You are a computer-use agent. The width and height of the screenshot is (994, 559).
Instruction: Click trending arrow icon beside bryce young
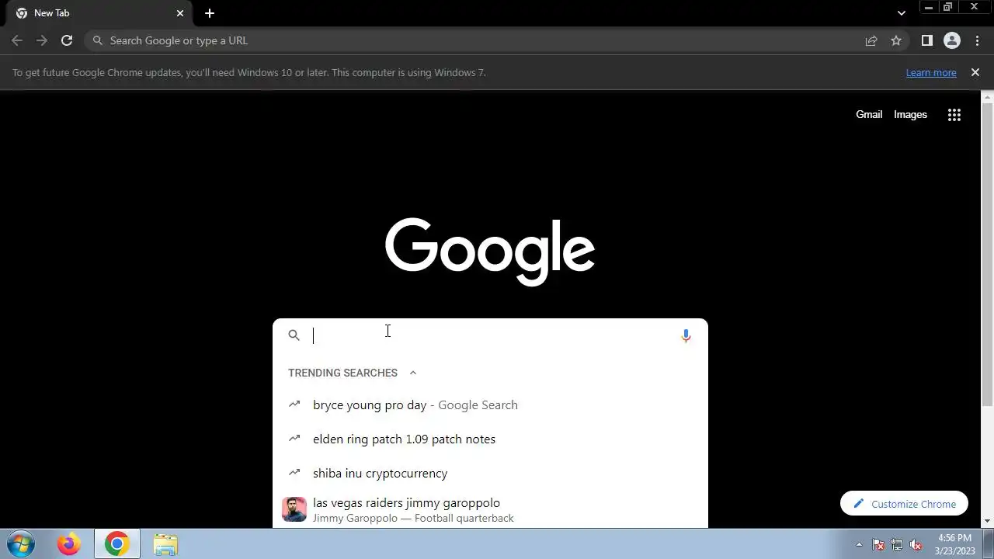[294, 404]
